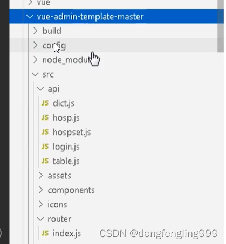
Task: Collapse the api folder chevron
Action: click(x=40, y=89)
